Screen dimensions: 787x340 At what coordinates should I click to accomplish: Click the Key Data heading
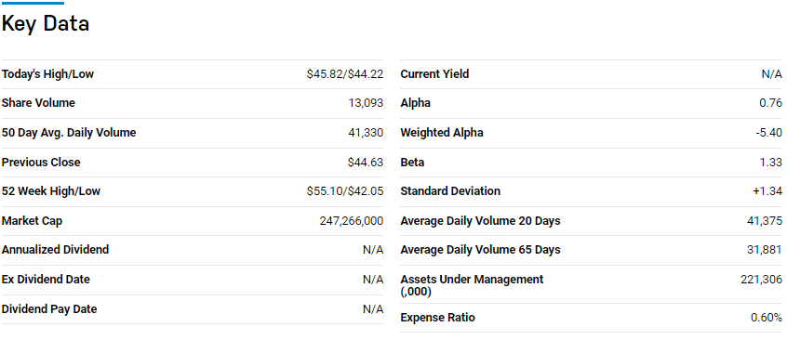coord(46,23)
